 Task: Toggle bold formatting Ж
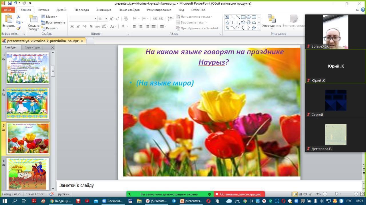click(72, 26)
